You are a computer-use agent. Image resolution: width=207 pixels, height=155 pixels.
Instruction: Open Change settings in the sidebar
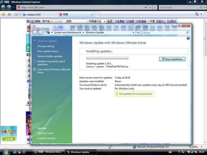click(x=46, y=46)
